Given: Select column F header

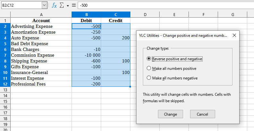Looking at the screenshot, I should point(203,14).
